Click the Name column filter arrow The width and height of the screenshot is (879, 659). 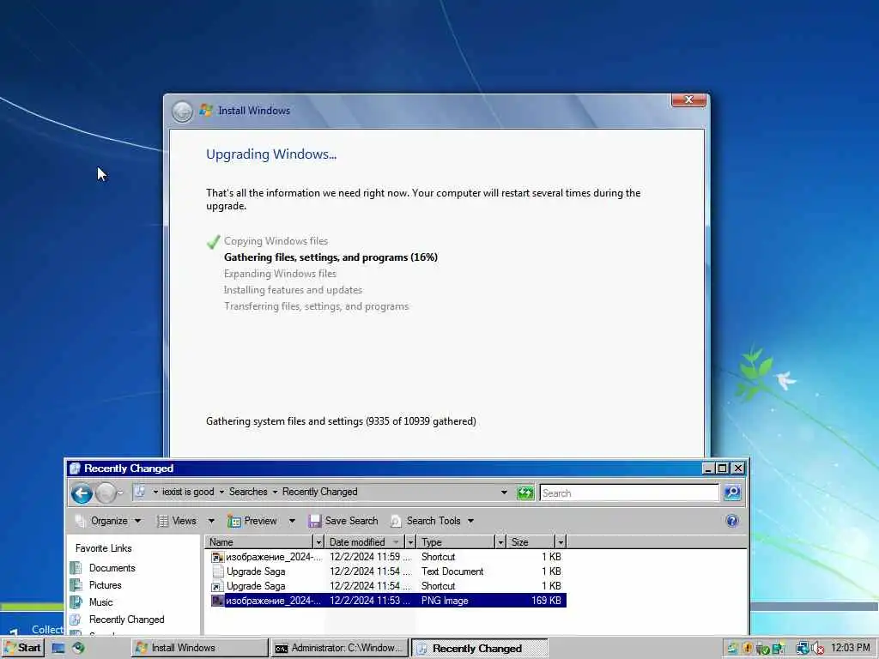318,542
